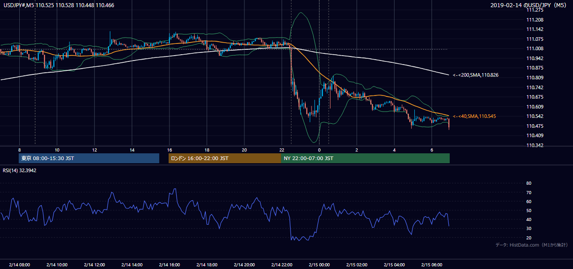Click hour tick 4 on the price chart axis
The width and height of the screenshot is (573, 269).
394,149
